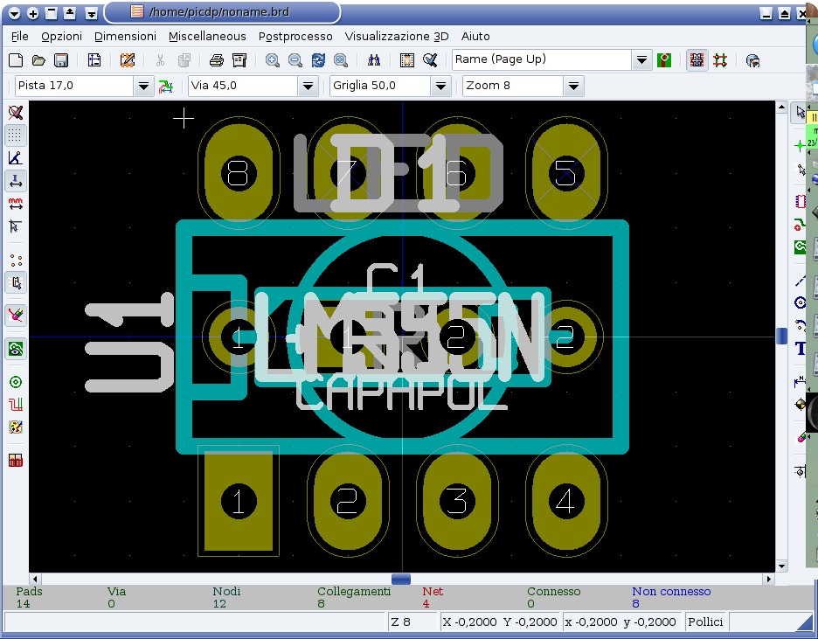Toggle the grid display
Image resolution: width=818 pixels, height=639 pixels.
tap(16, 135)
